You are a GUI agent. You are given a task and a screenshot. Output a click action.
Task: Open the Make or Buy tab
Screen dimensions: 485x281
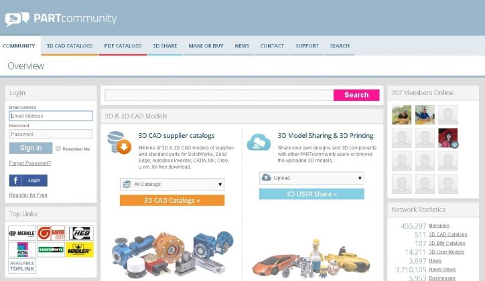coord(206,46)
